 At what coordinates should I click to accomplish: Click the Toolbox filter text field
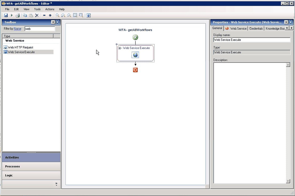pyautogui.click(x=40, y=29)
